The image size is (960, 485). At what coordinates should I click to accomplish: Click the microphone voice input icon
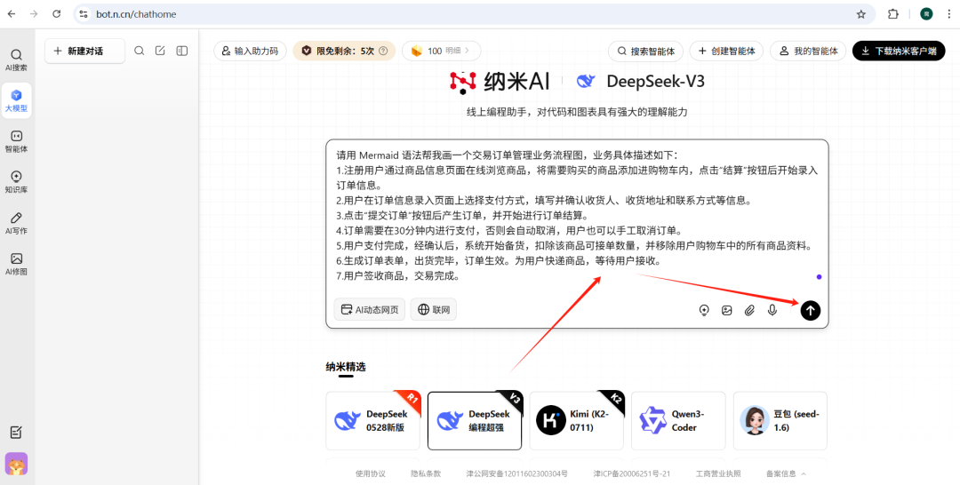point(772,310)
